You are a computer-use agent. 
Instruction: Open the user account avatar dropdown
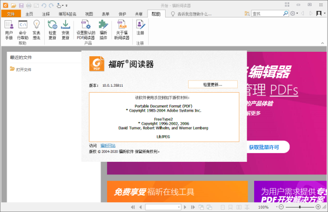pyautogui.click(x=321, y=13)
